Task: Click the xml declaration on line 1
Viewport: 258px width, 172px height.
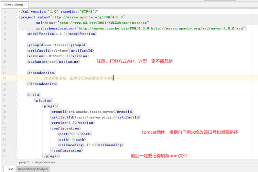Action: (x=59, y=11)
